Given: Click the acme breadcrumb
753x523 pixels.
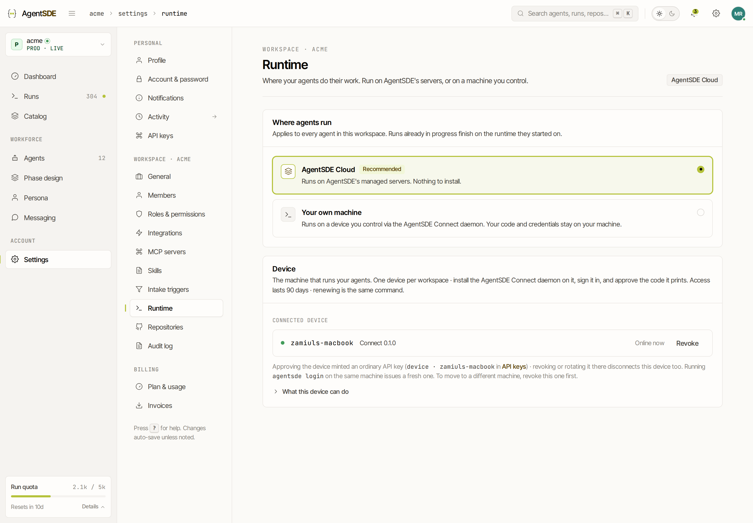Looking at the screenshot, I should [x=97, y=13].
